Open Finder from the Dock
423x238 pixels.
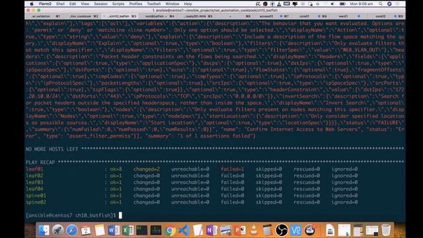click(x=44, y=230)
